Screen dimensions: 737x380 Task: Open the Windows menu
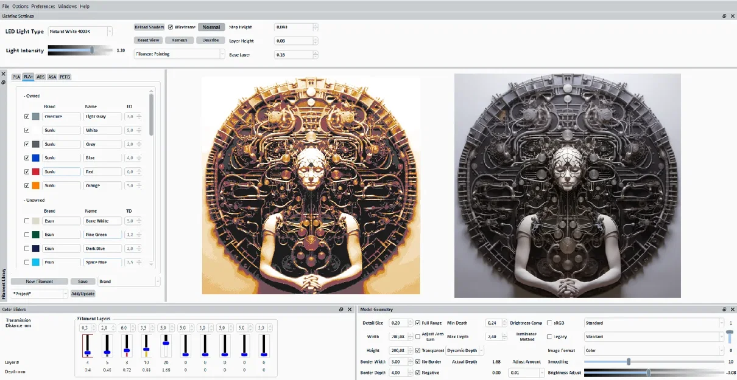tap(68, 6)
